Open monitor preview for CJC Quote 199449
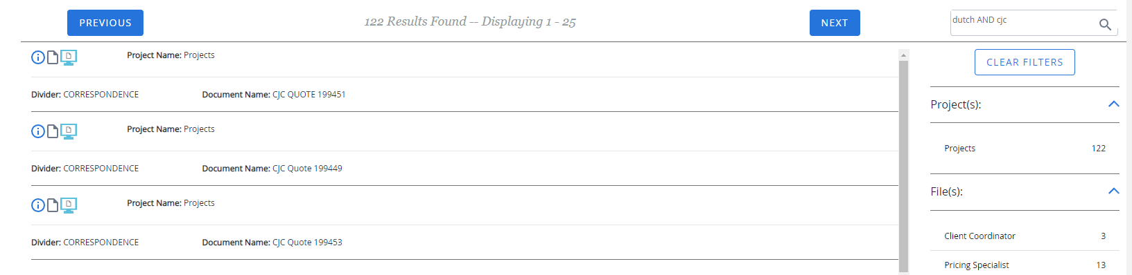Image resolution: width=1132 pixels, height=275 pixels. click(69, 131)
